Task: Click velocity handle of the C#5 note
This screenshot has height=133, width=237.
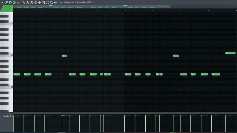Action: click(x=225, y=115)
